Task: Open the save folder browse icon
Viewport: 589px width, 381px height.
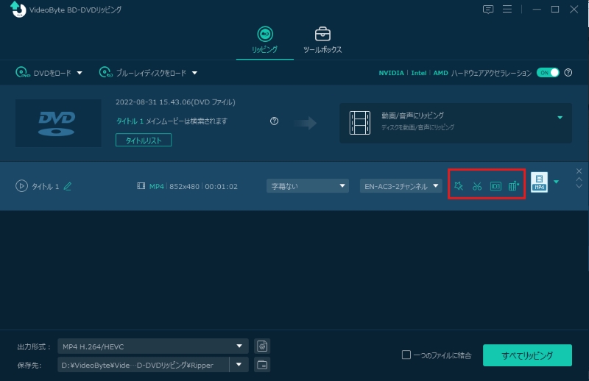Action: click(262, 365)
